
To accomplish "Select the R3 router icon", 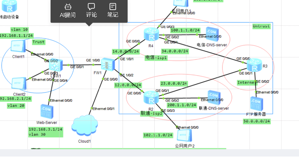I will point(254,65).
